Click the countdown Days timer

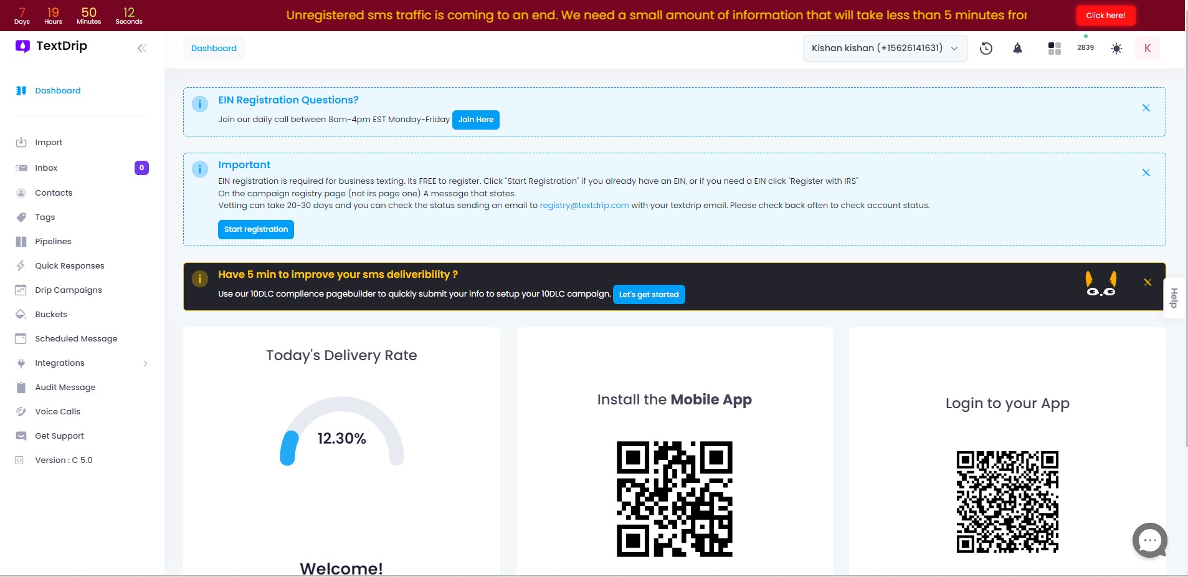[x=22, y=16]
